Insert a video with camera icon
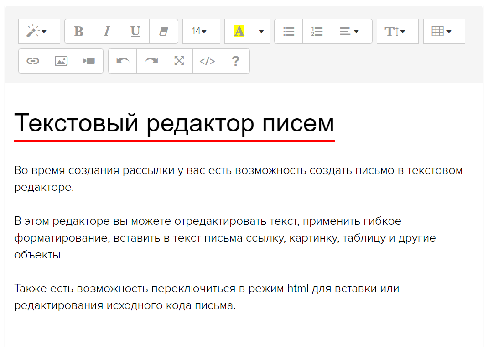 [x=89, y=61]
